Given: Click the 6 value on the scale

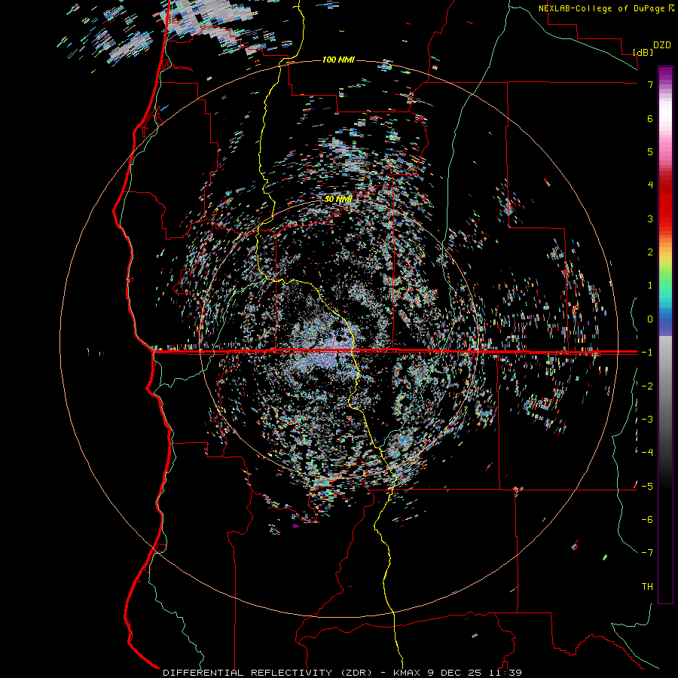Looking at the screenshot, I should [x=650, y=118].
